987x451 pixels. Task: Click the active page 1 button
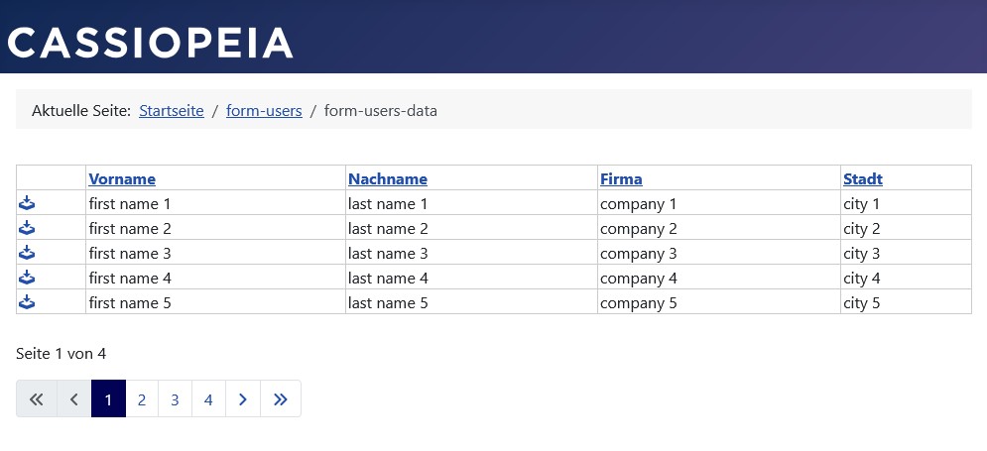click(x=108, y=399)
